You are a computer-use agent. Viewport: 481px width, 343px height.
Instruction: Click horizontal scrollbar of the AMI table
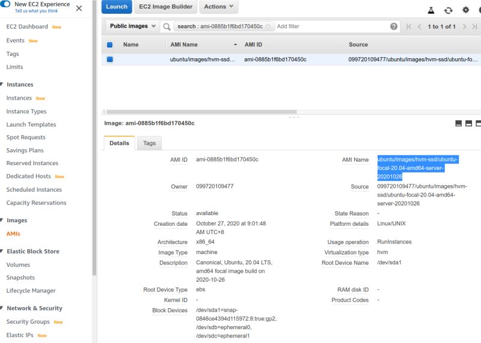[201, 112]
